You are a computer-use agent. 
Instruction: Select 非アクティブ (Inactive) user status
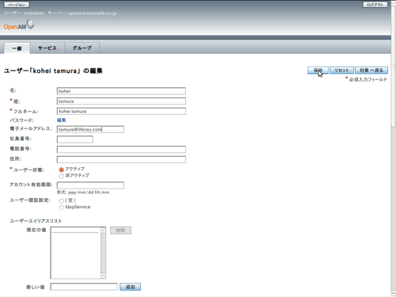tap(61, 176)
